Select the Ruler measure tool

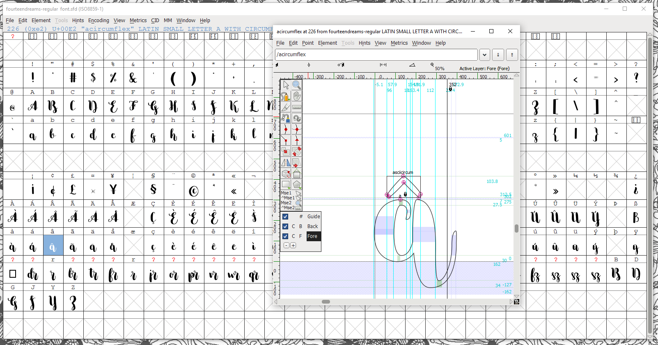click(x=297, y=107)
